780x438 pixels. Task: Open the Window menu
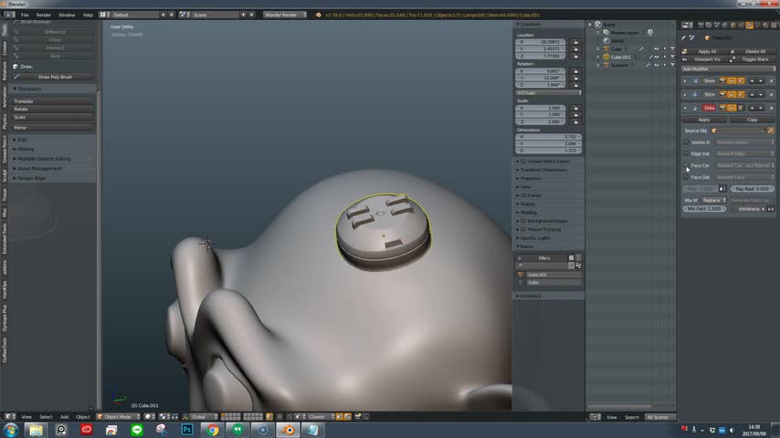click(x=67, y=15)
